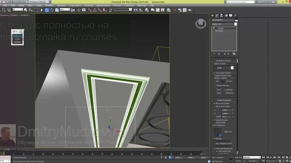Toggle Show End Result in stack
This screenshot has width=291, height=163.
219,54
